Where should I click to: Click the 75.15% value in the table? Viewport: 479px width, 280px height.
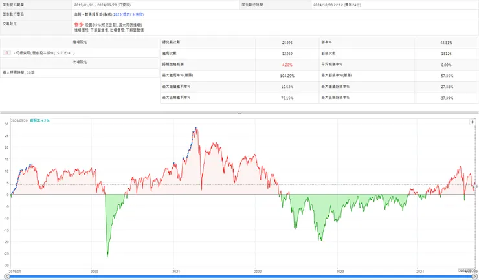point(287,98)
